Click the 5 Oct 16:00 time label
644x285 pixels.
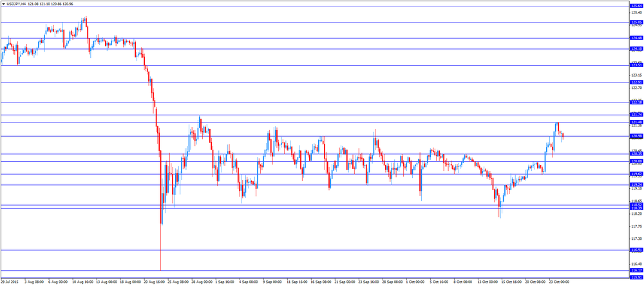(440, 282)
